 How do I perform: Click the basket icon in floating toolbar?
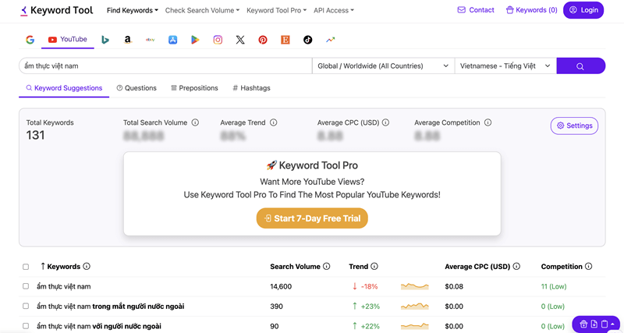(x=583, y=324)
